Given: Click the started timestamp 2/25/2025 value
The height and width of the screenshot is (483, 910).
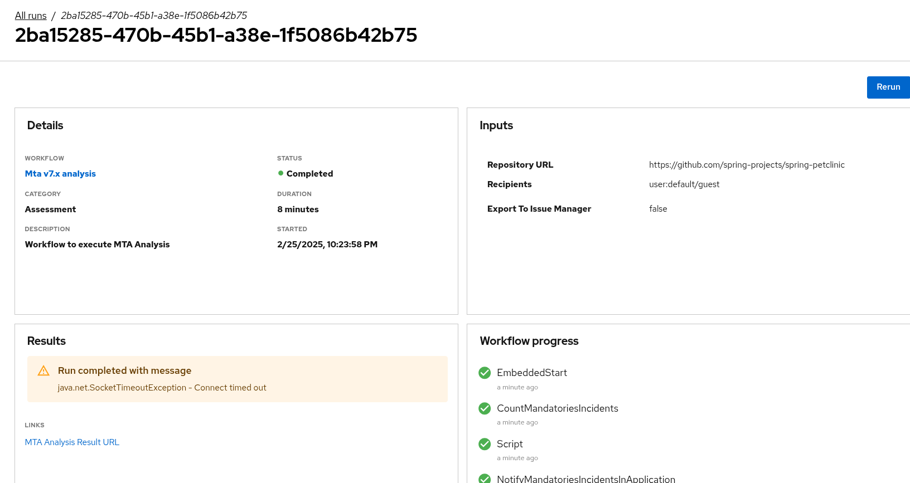Looking at the screenshot, I should [x=327, y=245].
